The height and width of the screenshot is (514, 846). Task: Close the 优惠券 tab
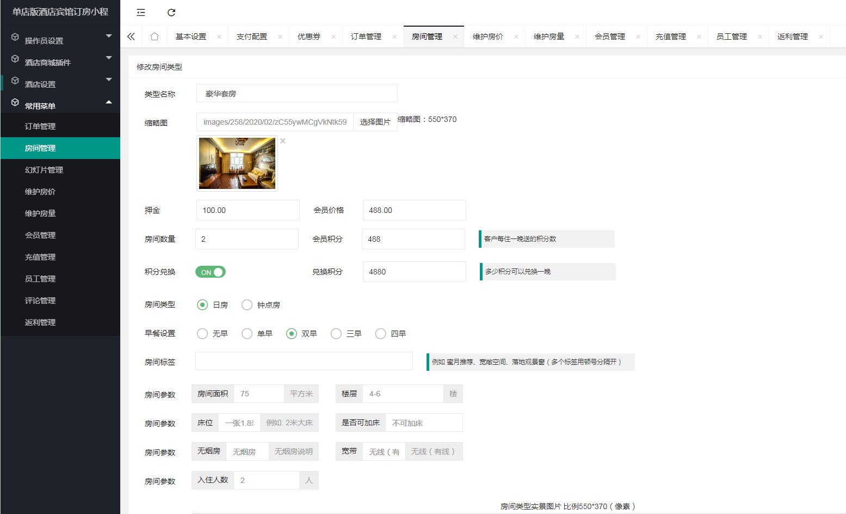[x=334, y=37]
